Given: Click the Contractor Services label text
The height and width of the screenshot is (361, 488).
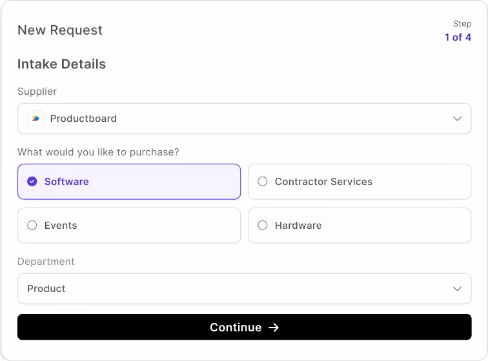Looking at the screenshot, I should (323, 182).
